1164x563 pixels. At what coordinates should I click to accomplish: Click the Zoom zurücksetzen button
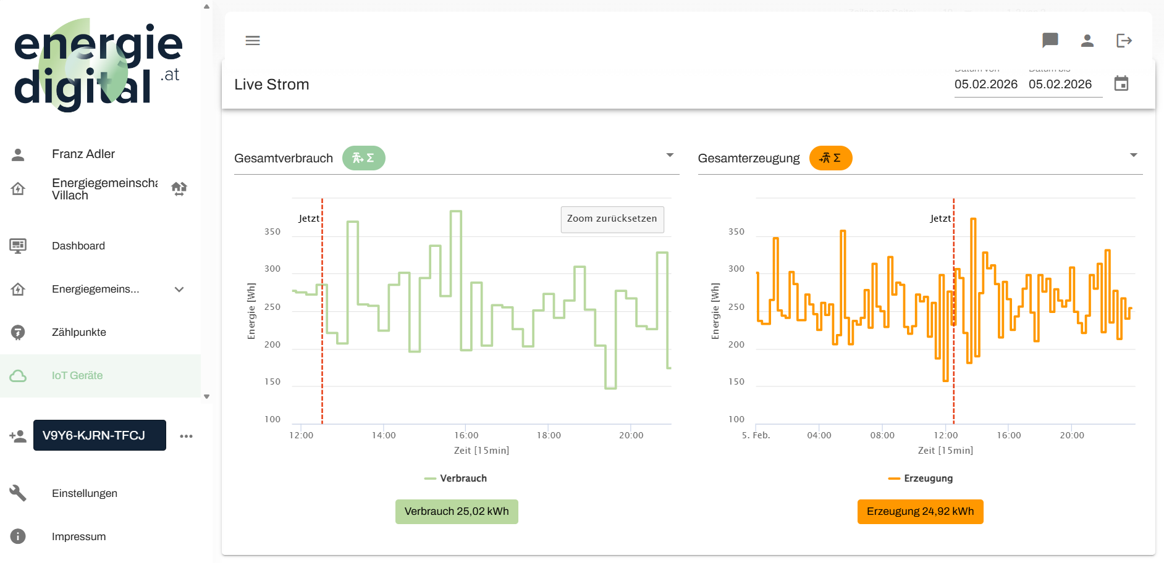(612, 219)
